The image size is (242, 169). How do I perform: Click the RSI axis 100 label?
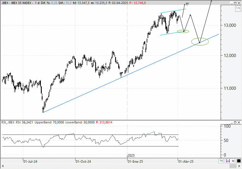coord(227,126)
